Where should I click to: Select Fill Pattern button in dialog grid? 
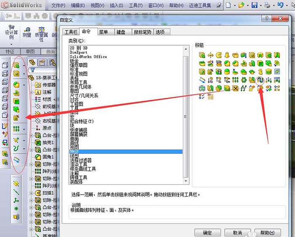[202, 88]
